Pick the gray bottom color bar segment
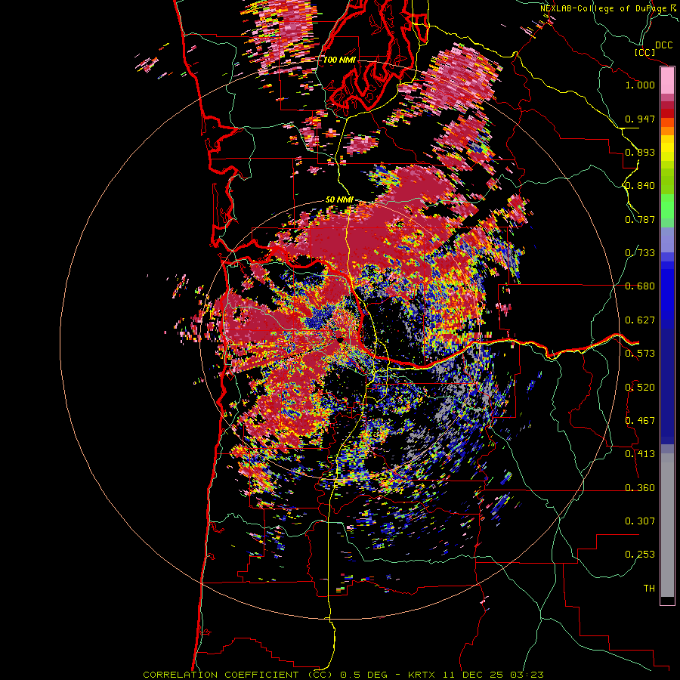The width and height of the screenshot is (680, 680). pos(667,525)
